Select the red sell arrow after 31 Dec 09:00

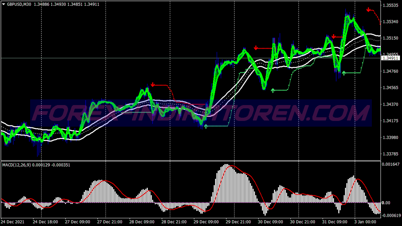(x=334, y=36)
